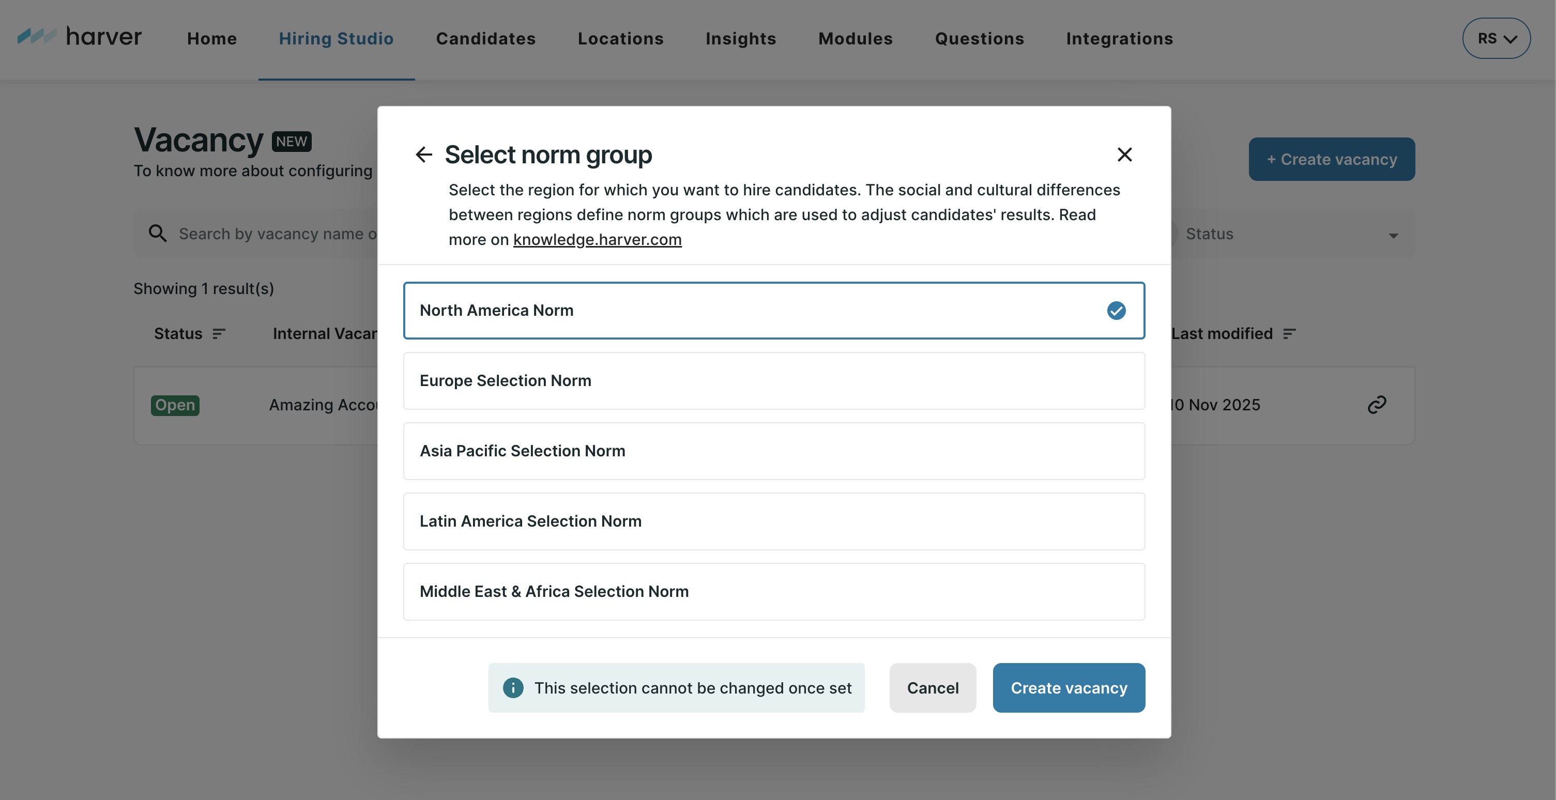Click the info icon beside selection warning
The height and width of the screenshot is (800, 1556).
(513, 688)
